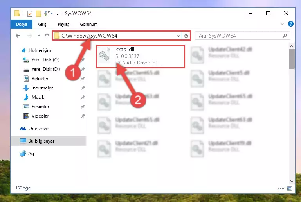Click the kxapi.dll gear file icon

pos(104,55)
